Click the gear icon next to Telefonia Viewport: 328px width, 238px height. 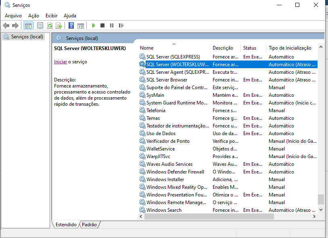click(142, 110)
